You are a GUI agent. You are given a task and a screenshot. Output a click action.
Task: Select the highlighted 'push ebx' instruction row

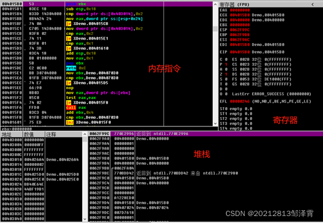tap(107, 4)
